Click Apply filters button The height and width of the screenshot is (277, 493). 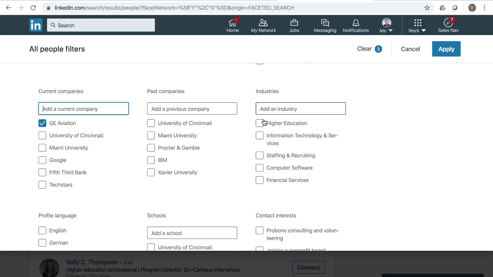pyautogui.click(x=446, y=49)
